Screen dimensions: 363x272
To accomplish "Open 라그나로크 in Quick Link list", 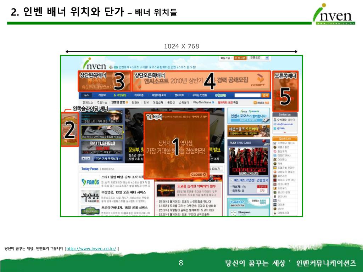I will [283, 184].
